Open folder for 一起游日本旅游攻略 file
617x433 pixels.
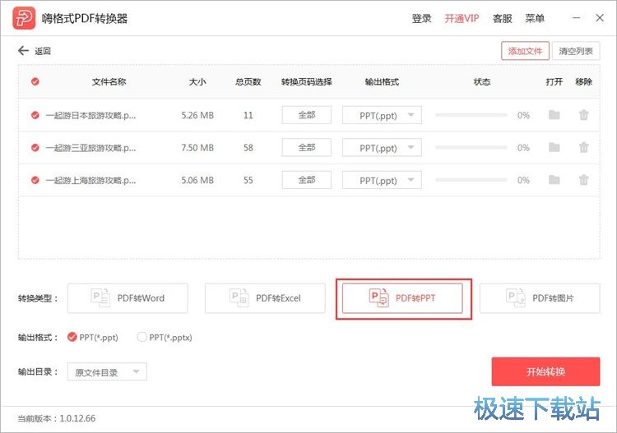point(554,115)
